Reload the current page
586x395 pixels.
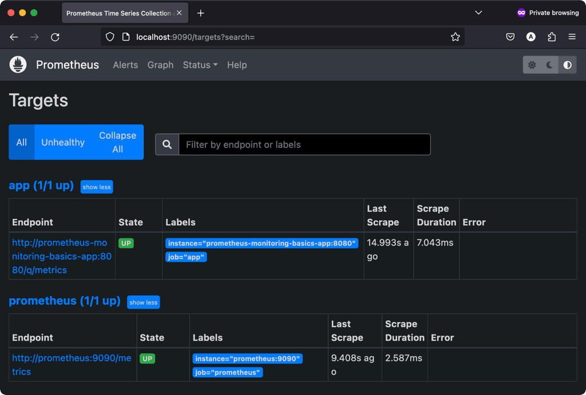click(55, 37)
